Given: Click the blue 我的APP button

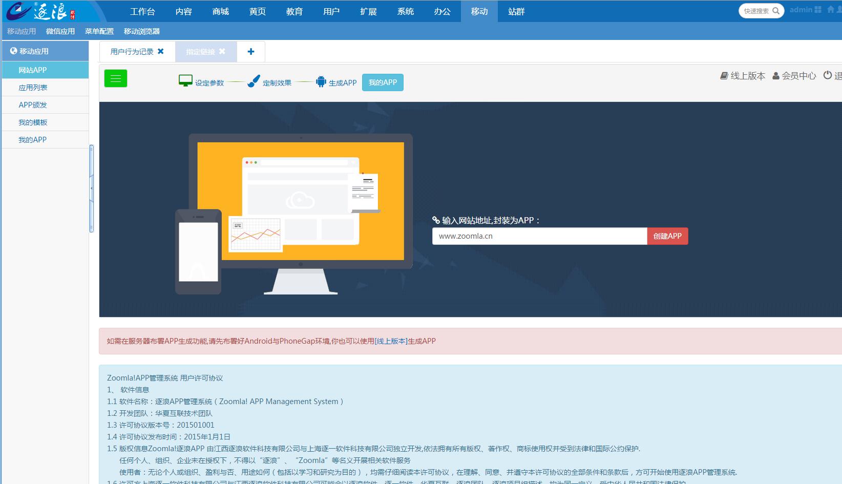Looking at the screenshot, I should tap(383, 82).
